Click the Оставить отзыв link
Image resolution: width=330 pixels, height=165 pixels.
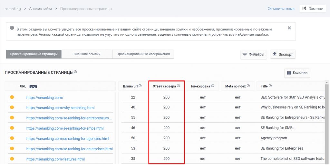point(281,9)
